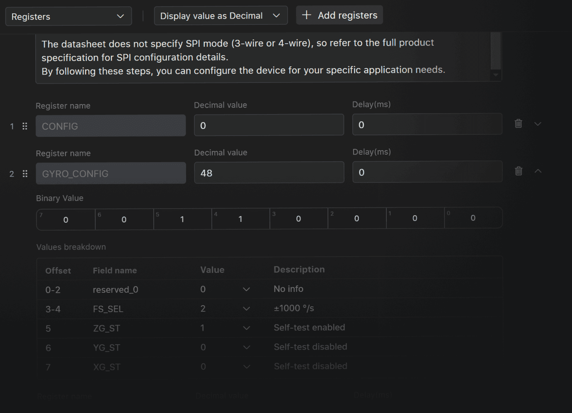Toggle bit 1 of the binary value

point(415,218)
